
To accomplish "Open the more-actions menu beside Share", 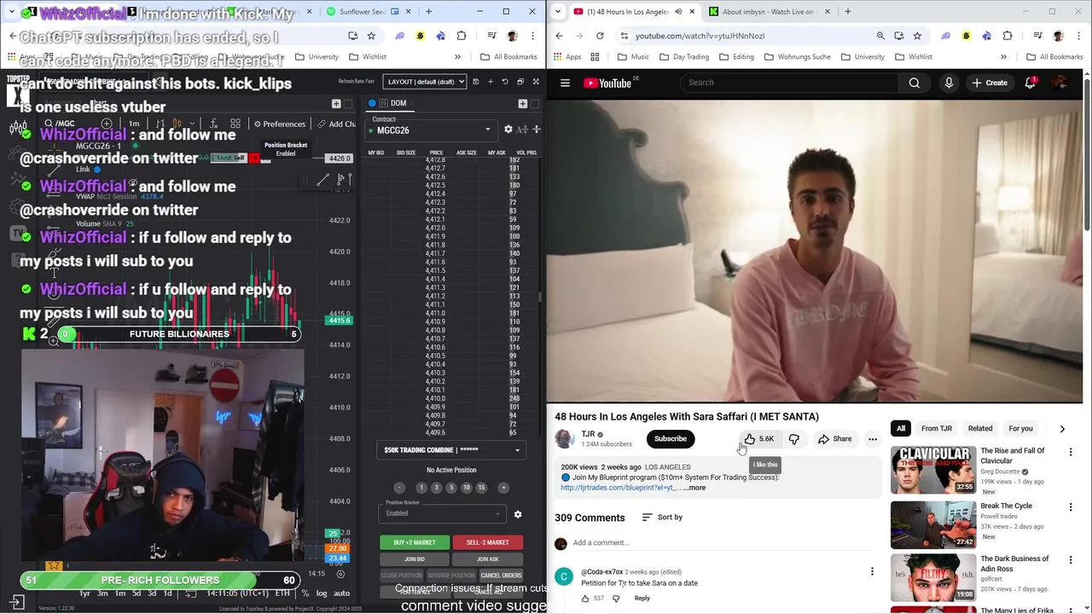I will coord(872,439).
